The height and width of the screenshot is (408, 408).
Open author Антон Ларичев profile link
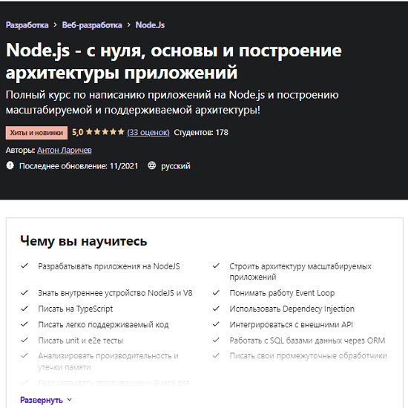pyautogui.click(x=65, y=150)
